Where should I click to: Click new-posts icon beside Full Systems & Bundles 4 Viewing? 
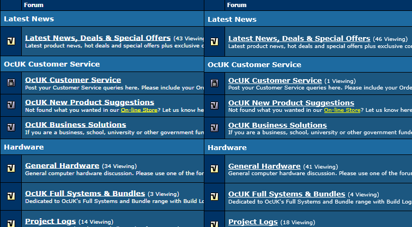tap(214, 197)
